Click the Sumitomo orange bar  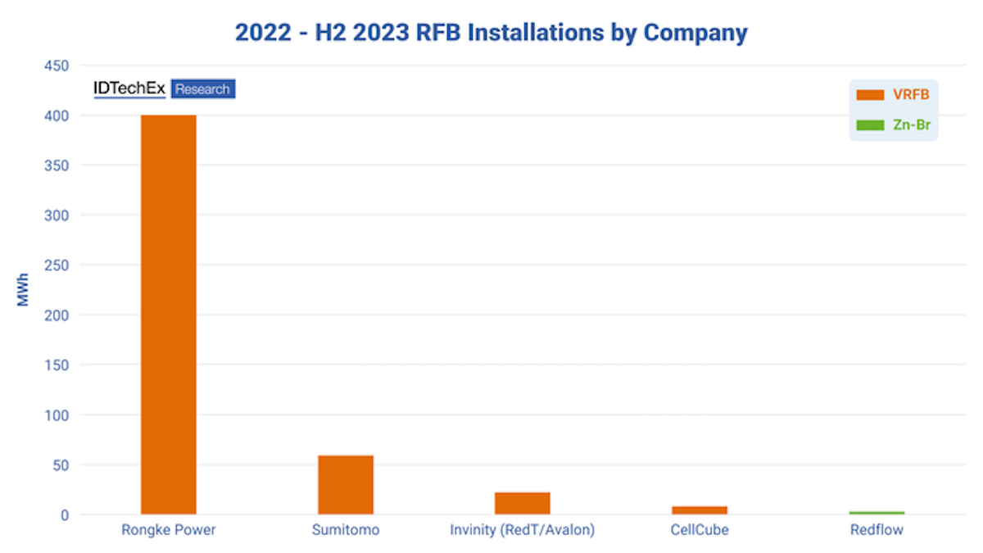tap(346, 485)
